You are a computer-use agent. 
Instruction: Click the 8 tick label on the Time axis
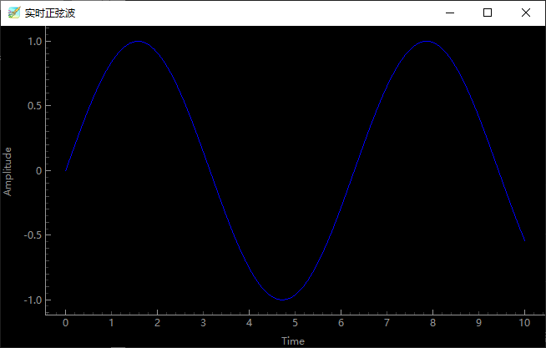[432, 323]
